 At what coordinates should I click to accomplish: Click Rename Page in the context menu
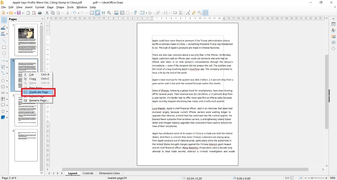[39, 100]
